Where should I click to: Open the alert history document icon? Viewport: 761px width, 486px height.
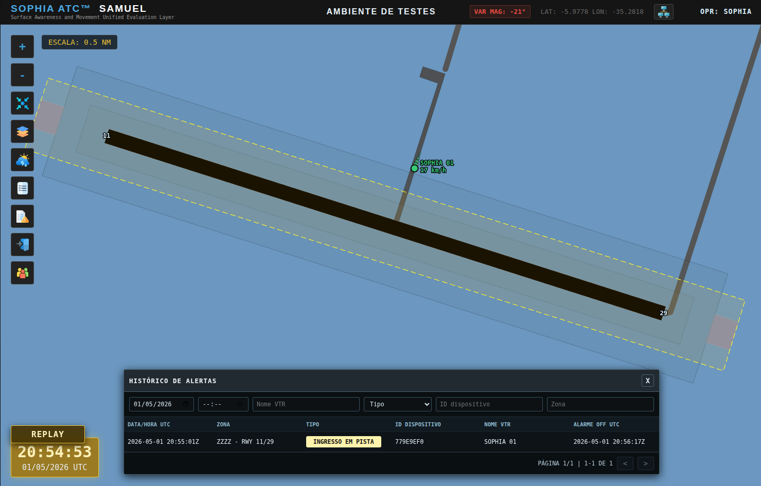point(22,217)
